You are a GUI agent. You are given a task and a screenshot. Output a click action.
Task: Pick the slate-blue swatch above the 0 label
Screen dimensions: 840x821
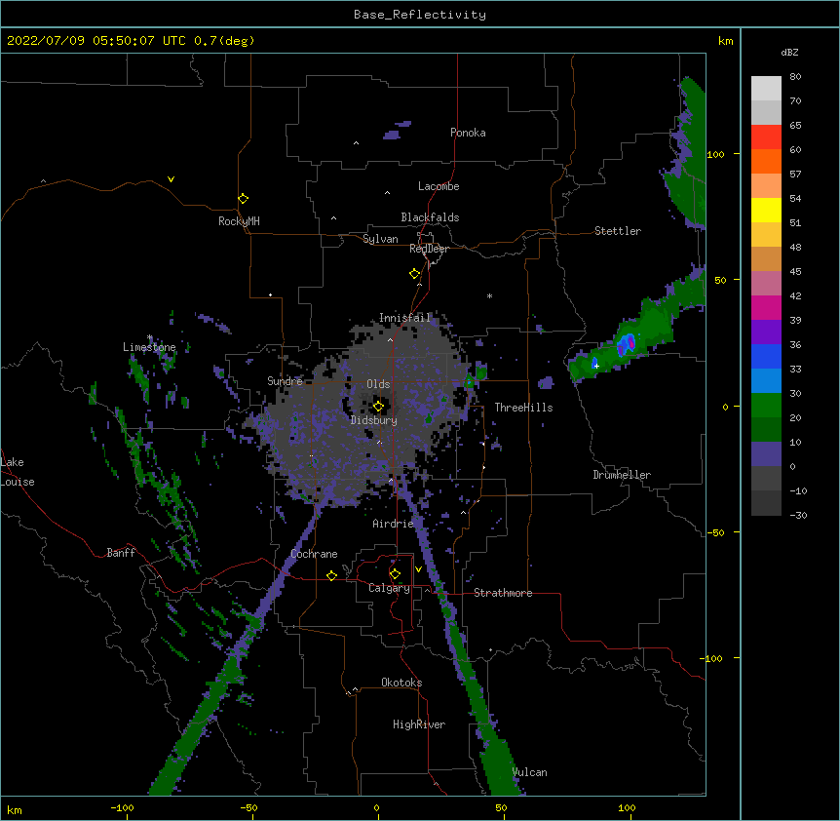coord(766,454)
